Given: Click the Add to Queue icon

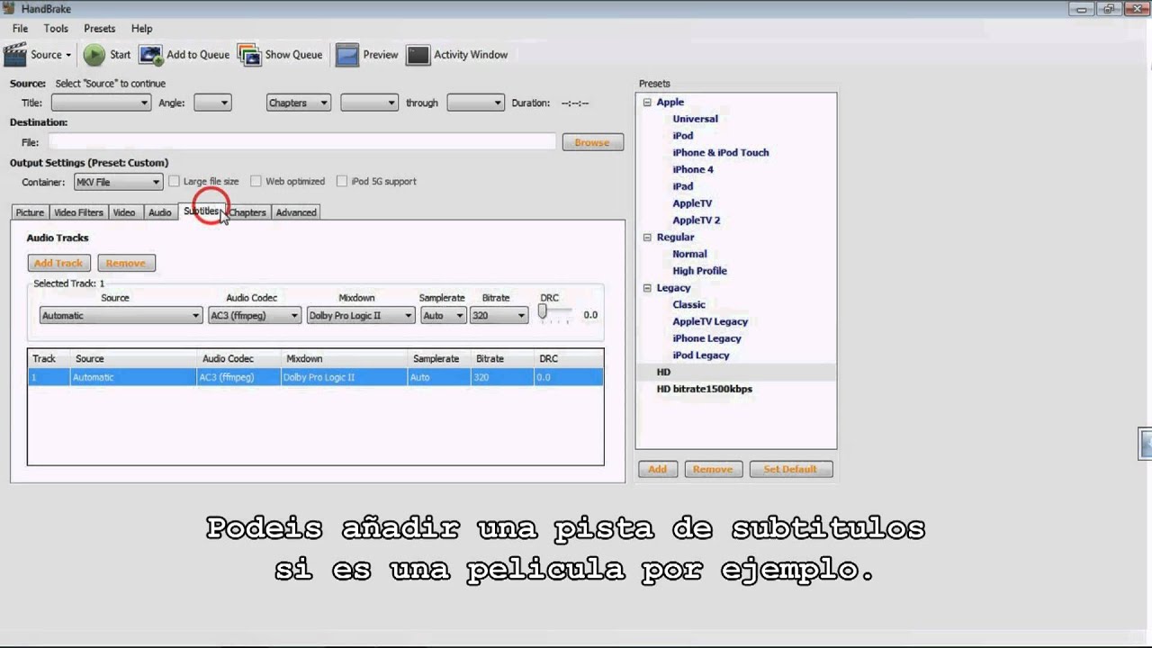Looking at the screenshot, I should [150, 55].
